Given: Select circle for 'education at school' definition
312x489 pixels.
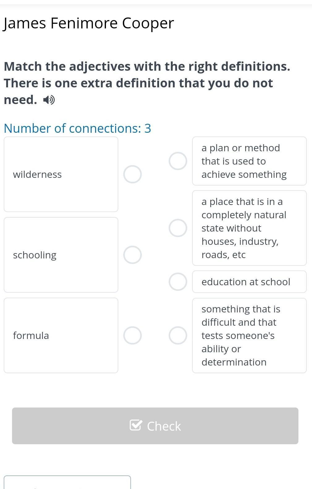Looking at the screenshot, I should pyautogui.click(x=178, y=282).
